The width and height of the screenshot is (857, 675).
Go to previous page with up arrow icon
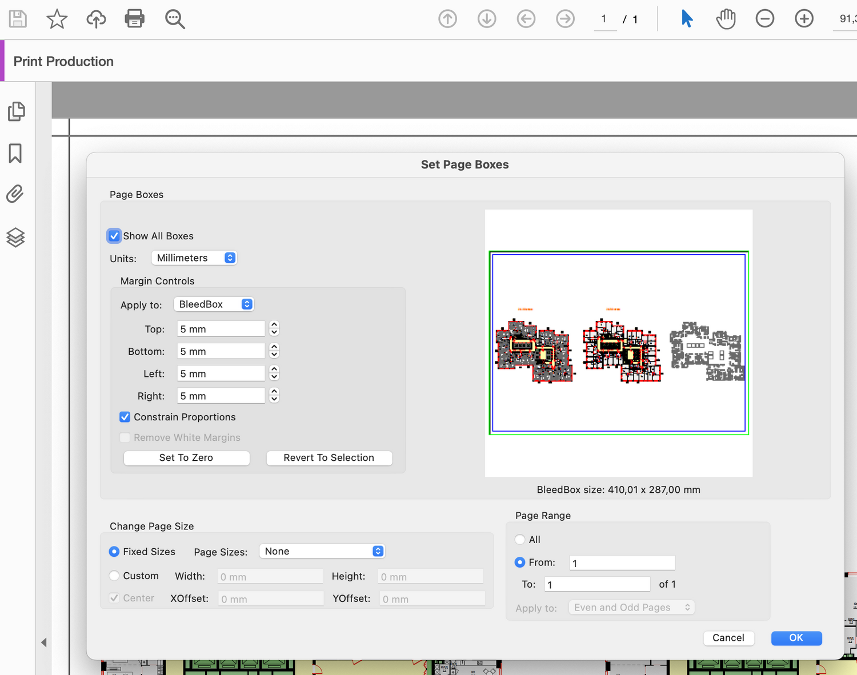click(x=447, y=19)
